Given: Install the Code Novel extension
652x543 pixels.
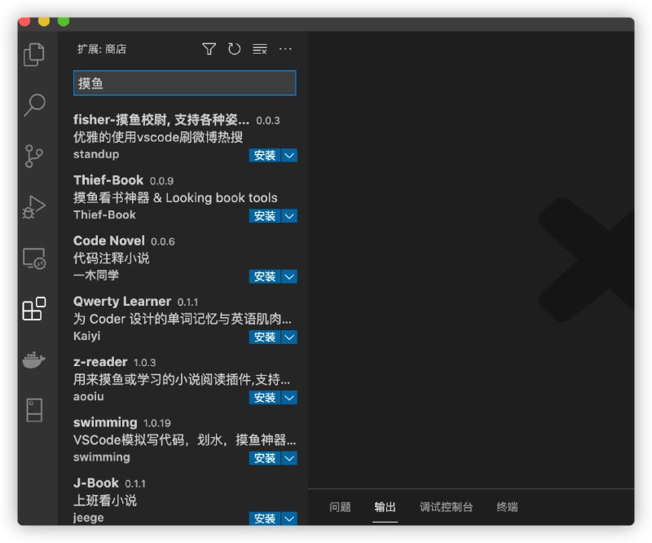Looking at the screenshot, I should 265,276.
